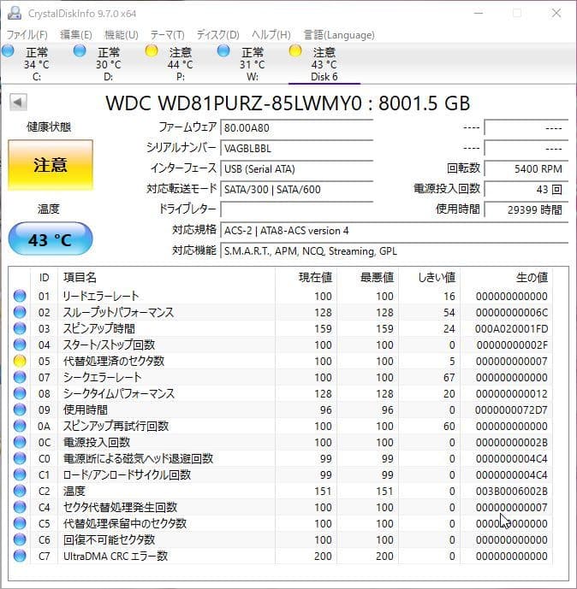Select the リードエラーレート attribute row

[281, 296]
